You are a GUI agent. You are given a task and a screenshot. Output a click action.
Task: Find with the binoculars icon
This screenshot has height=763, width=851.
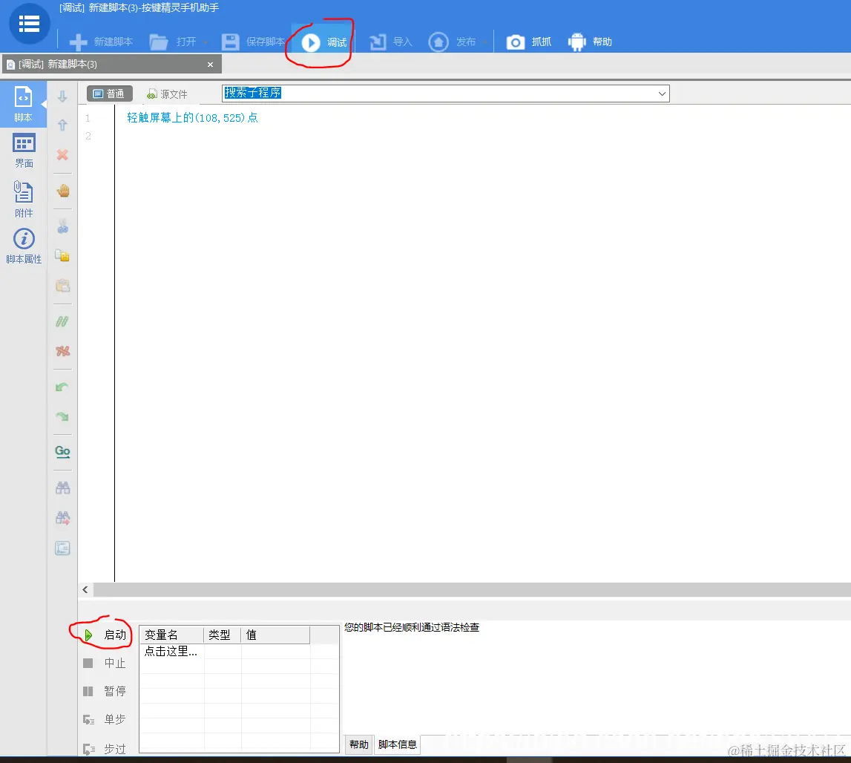click(x=62, y=488)
